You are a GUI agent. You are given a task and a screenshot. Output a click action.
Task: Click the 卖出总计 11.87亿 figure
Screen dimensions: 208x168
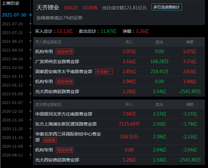[x=108, y=31]
